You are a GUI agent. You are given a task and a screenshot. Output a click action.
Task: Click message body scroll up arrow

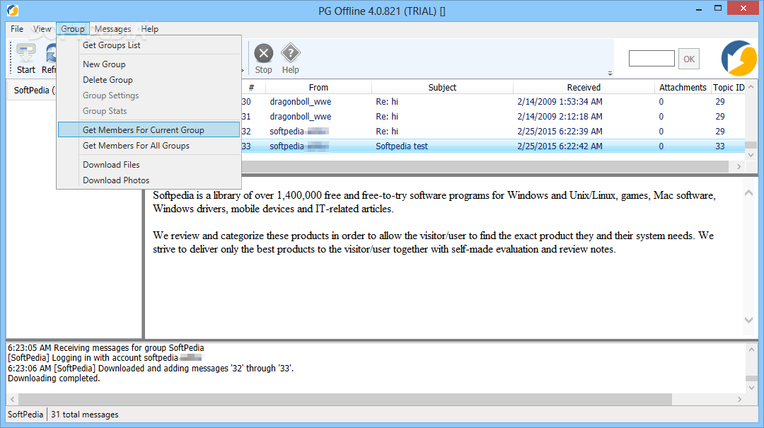(749, 193)
